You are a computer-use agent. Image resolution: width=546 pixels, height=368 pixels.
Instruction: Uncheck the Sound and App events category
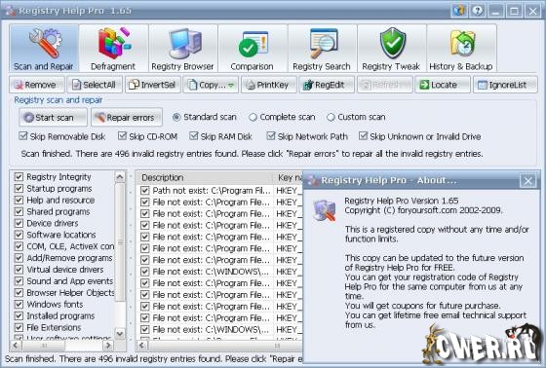(19, 281)
